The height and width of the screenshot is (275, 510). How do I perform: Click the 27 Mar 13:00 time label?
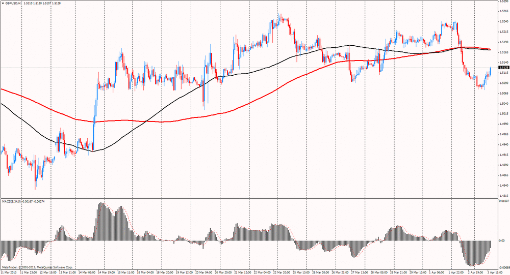(x=360, y=273)
